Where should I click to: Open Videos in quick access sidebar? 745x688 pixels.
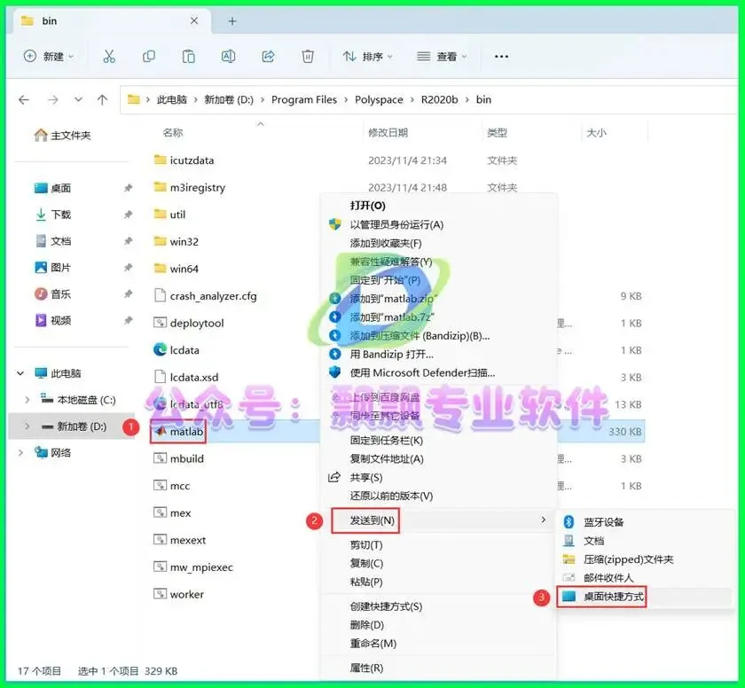[x=53, y=320]
